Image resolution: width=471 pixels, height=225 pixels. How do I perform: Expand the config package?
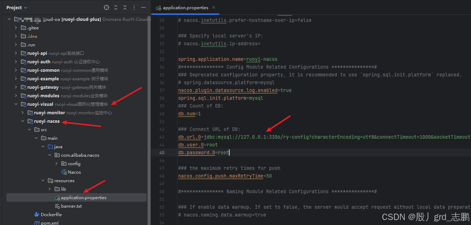(x=56, y=163)
